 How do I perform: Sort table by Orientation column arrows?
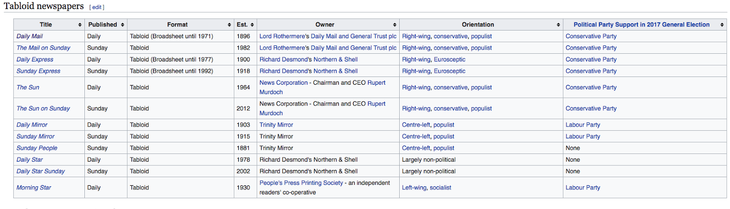point(558,25)
